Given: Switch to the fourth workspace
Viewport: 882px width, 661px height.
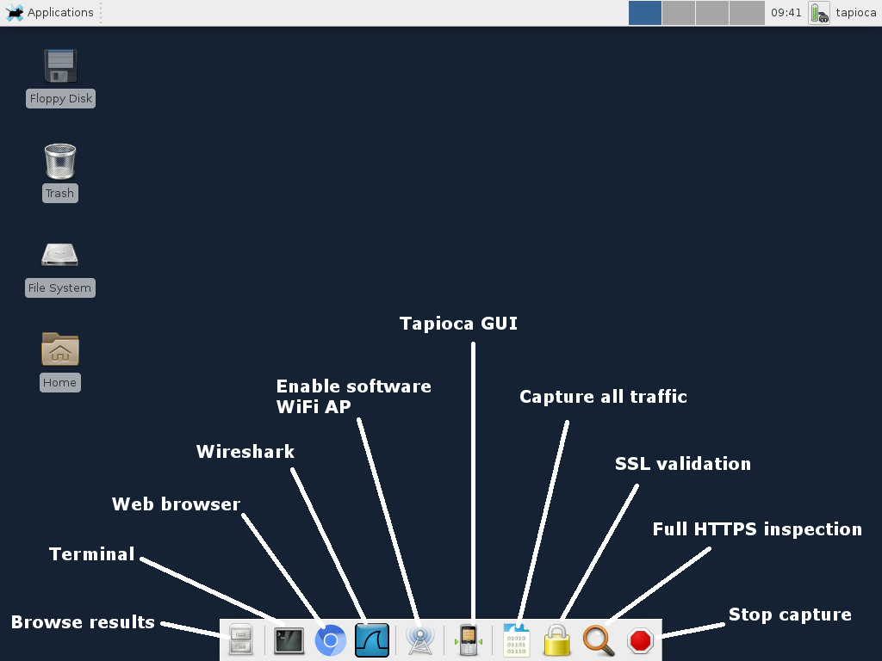Looking at the screenshot, I should [747, 13].
